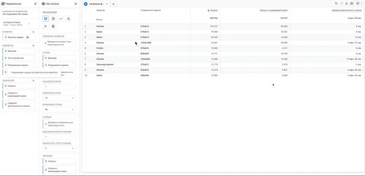
Task: Open the date range picker dropdown
Action: (x=29, y=24)
